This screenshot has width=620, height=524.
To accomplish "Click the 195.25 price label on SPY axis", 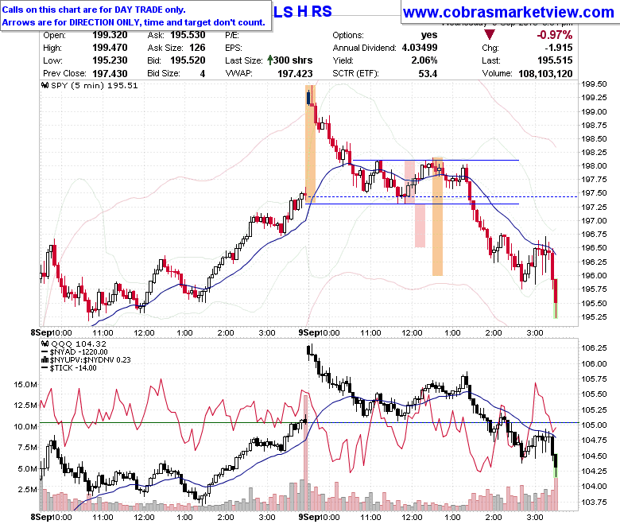I will pos(594,316).
